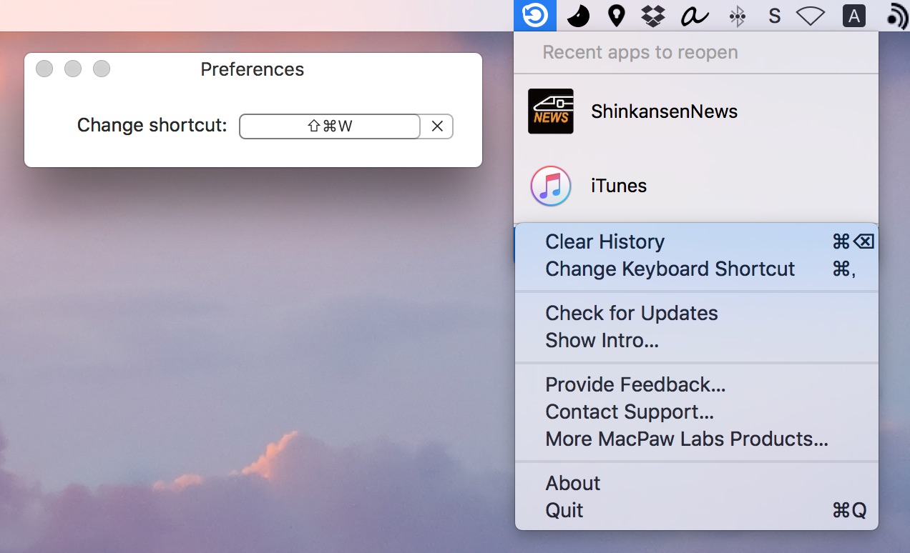Open the moon icon in the menu bar
The width and height of the screenshot is (910, 553).
coord(578,16)
